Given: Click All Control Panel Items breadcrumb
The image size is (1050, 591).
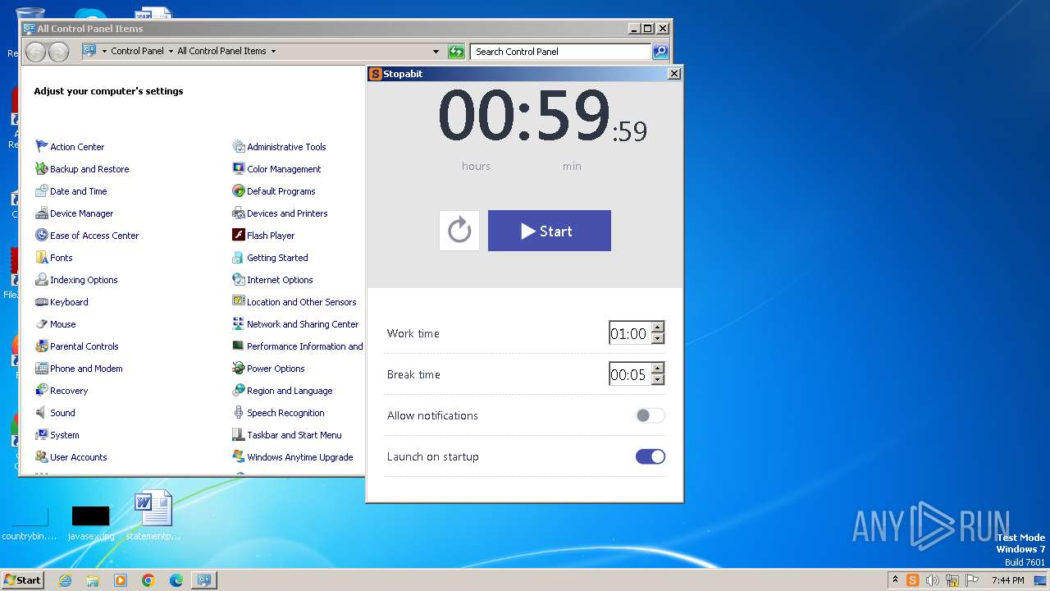Looking at the screenshot, I should [x=221, y=51].
